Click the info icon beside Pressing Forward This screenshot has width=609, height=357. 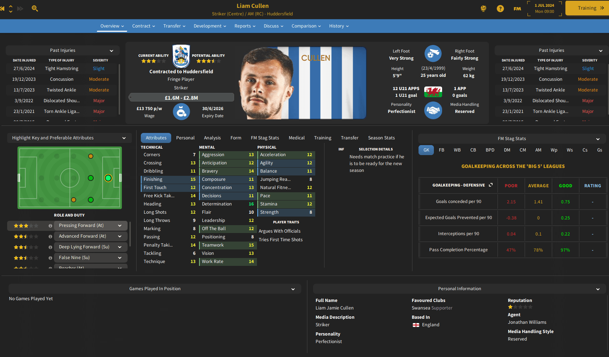[50, 226]
